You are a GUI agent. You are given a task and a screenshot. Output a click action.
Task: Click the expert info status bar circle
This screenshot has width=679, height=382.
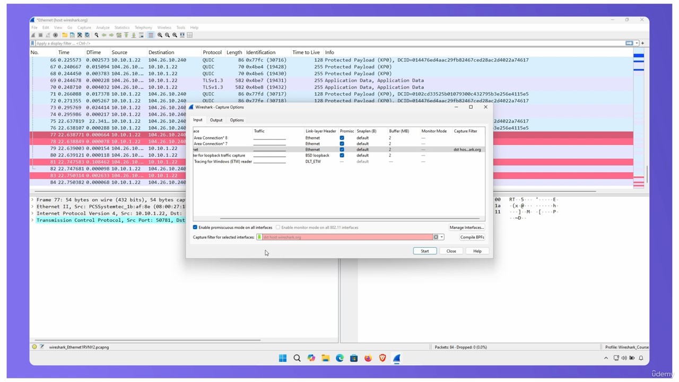pos(34,347)
